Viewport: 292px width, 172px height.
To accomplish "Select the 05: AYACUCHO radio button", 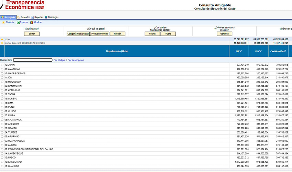I will pos(2,90).
